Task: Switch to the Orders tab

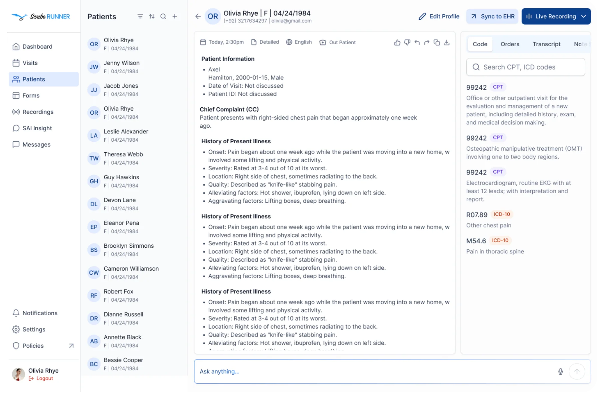Action: 510,44
